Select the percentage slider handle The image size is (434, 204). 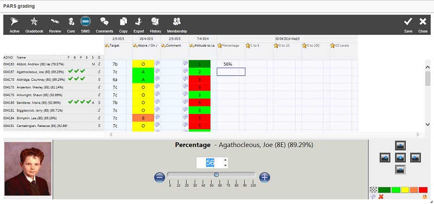pyautogui.click(x=216, y=175)
